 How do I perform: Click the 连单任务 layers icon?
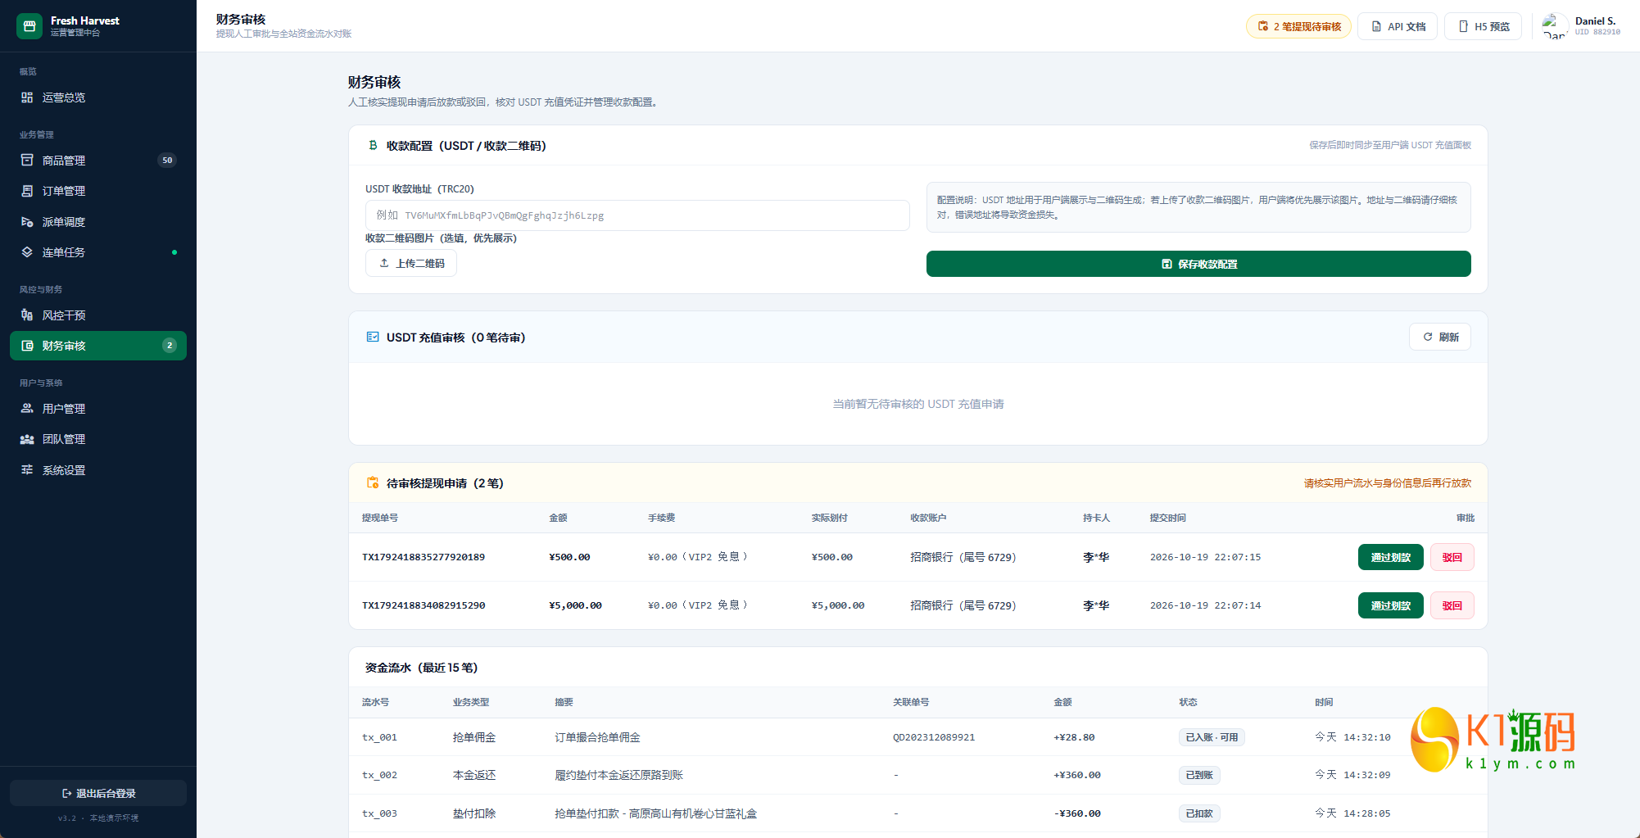(x=27, y=252)
